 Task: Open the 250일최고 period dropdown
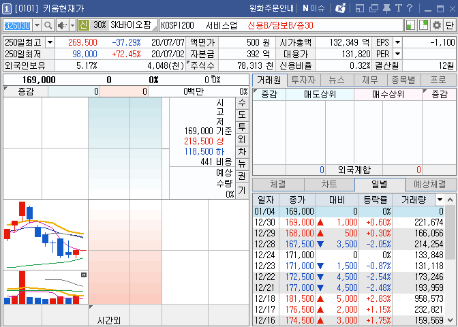point(50,42)
